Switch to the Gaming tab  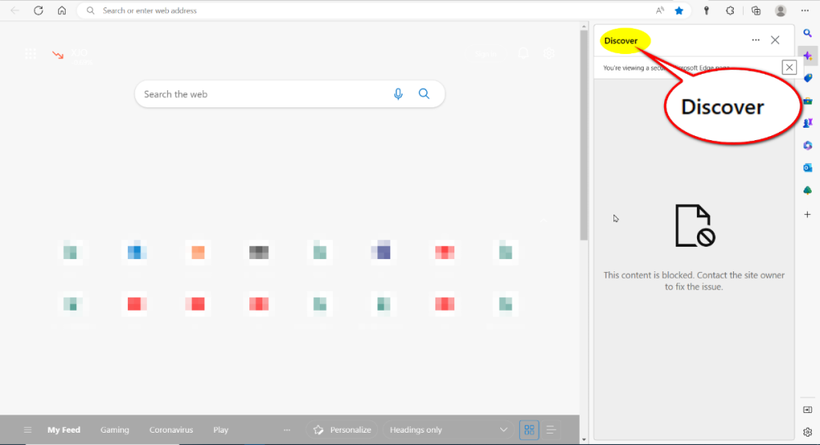(x=115, y=429)
